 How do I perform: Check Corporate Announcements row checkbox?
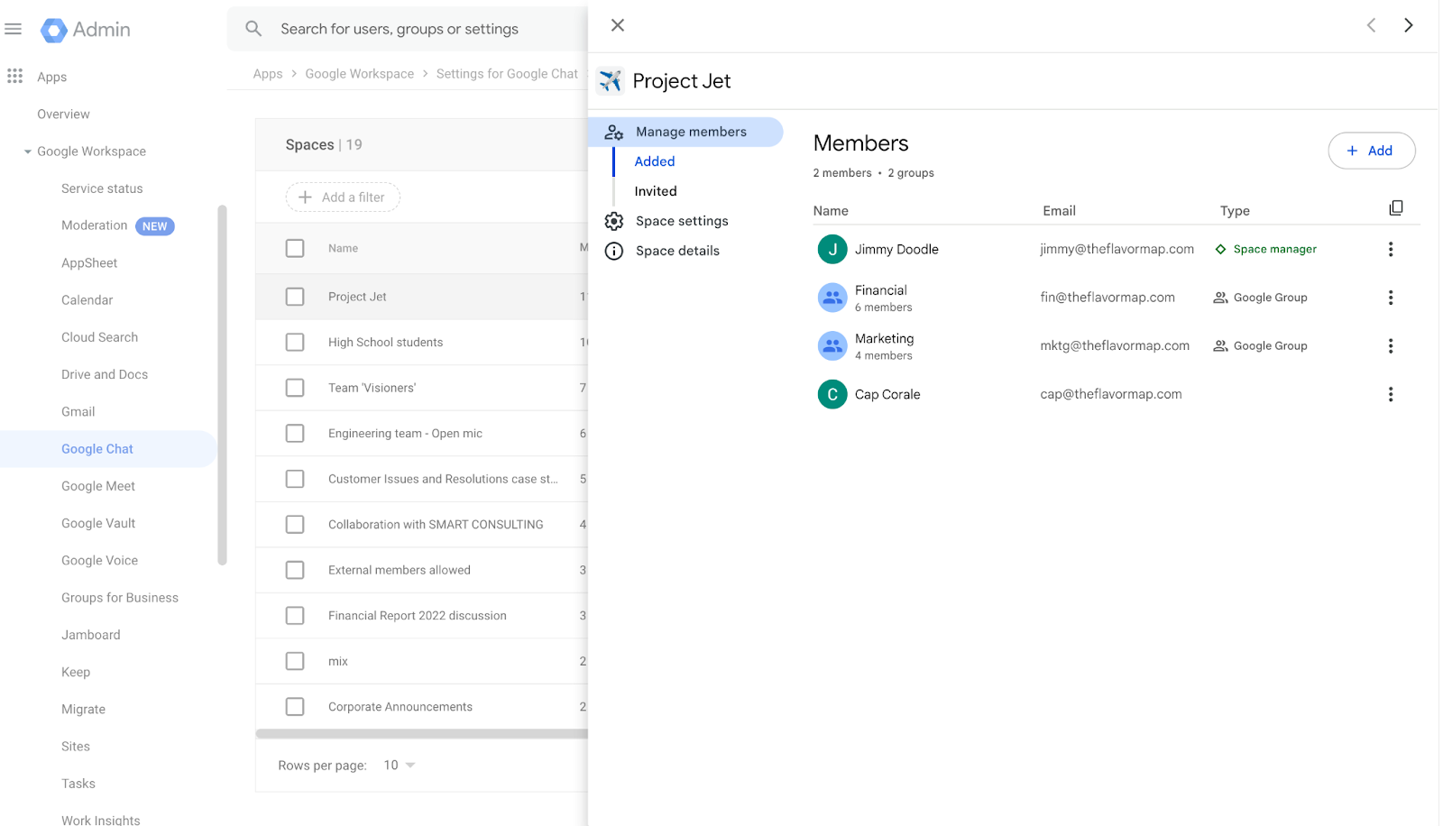(x=295, y=706)
